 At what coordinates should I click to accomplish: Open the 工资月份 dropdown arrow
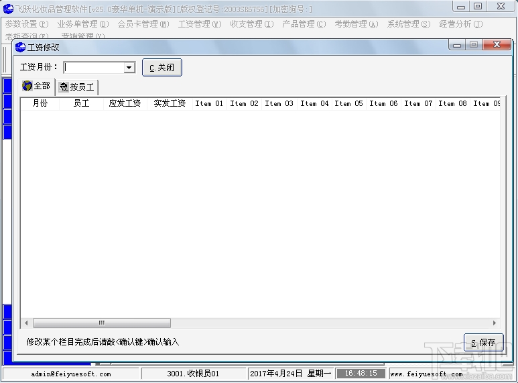[129, 68]
